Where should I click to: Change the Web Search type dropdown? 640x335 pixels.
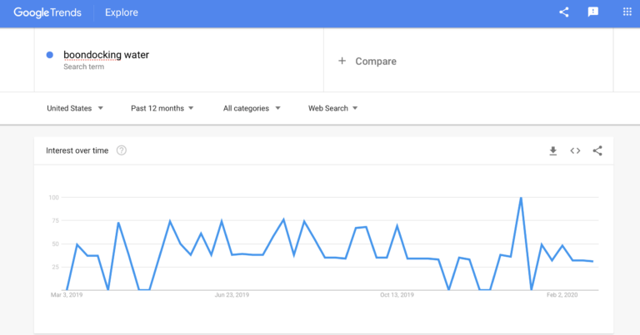click(x=332, y=108)
